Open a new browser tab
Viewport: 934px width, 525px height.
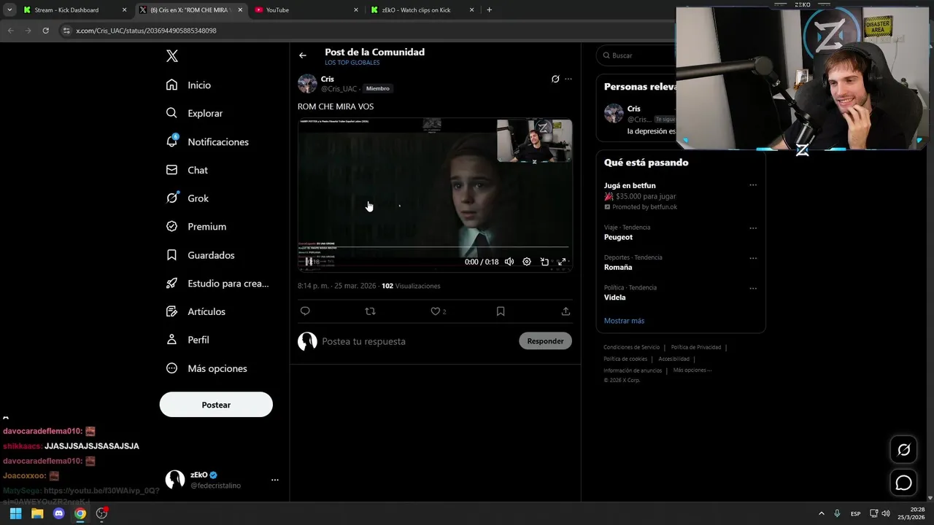click(489, 10)
